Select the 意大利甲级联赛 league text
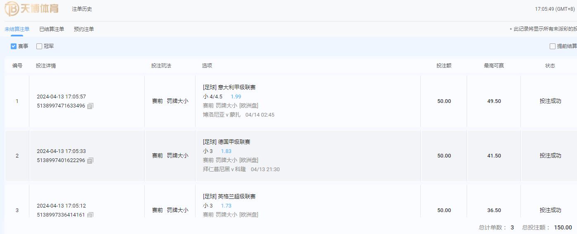Screen dimensions: 577x234 coord(237,87)
